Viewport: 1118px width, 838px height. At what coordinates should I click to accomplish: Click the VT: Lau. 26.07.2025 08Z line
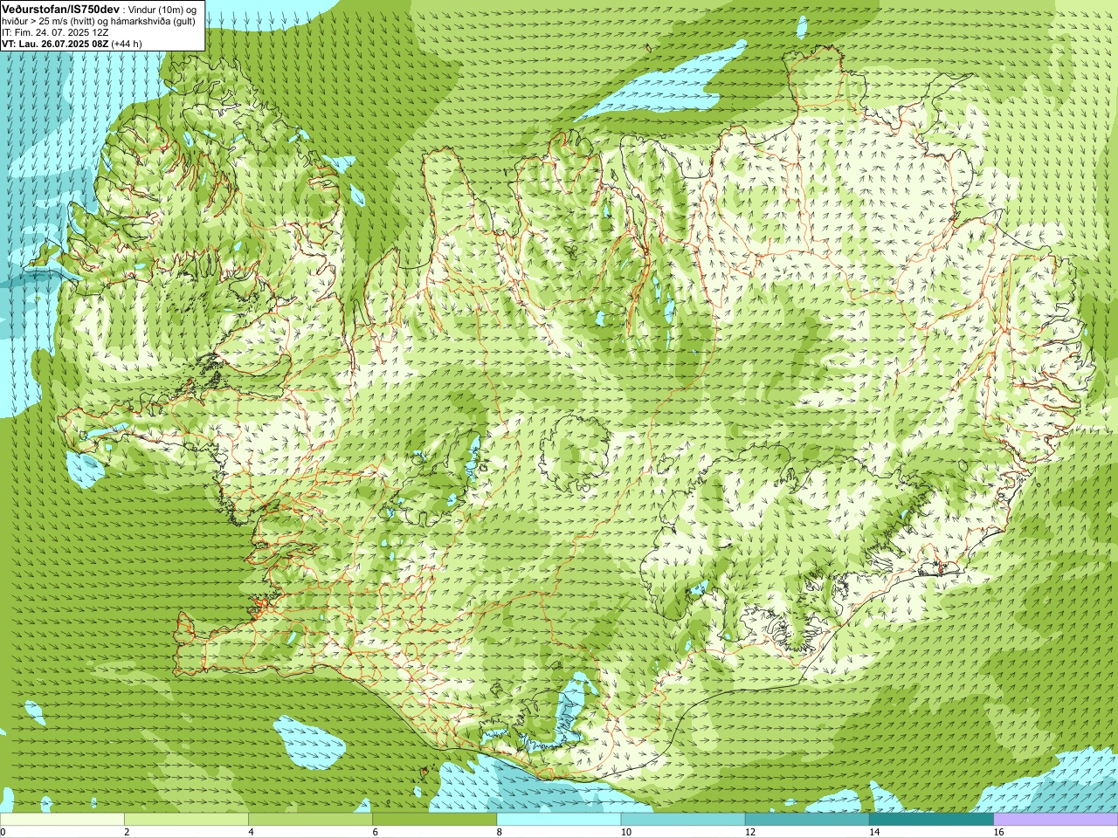[x=55, y=44]
